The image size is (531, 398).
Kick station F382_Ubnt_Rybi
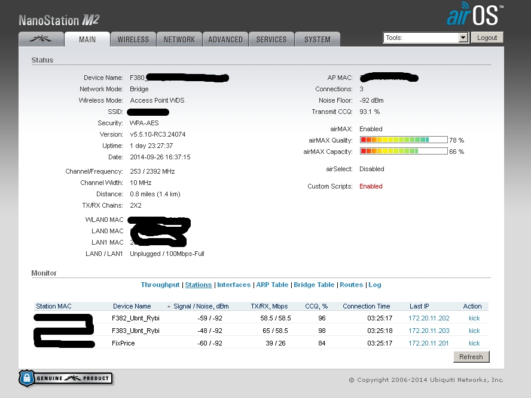pos(474,318)
